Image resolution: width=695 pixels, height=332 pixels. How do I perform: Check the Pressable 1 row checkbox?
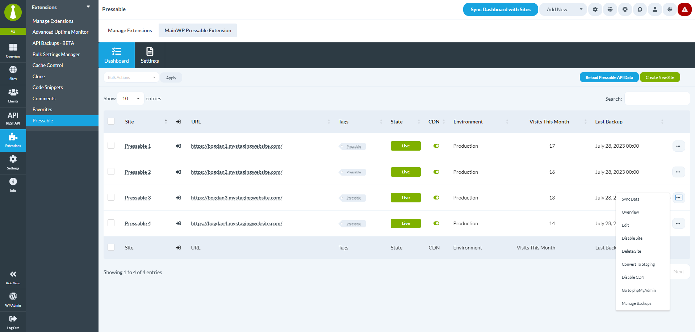tap(111, 146)
